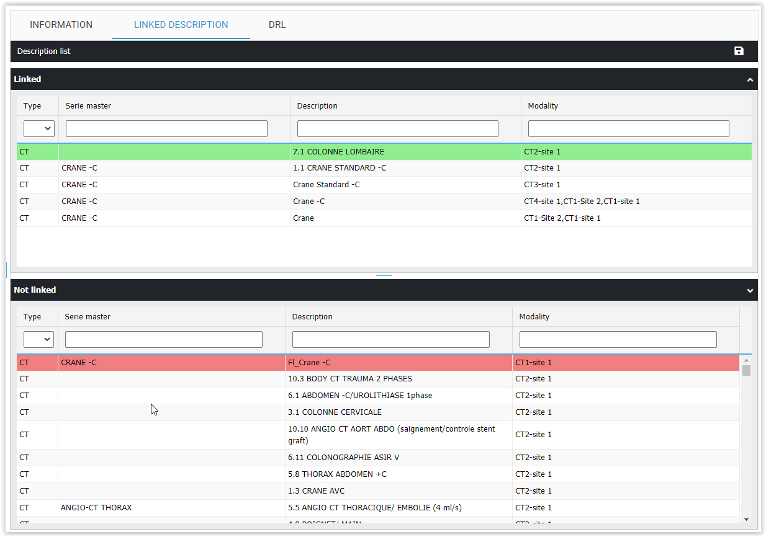The image size is (766, 537).
Task: Sort by Modality column header in Linked table
Action: click(x=543, y=106)
